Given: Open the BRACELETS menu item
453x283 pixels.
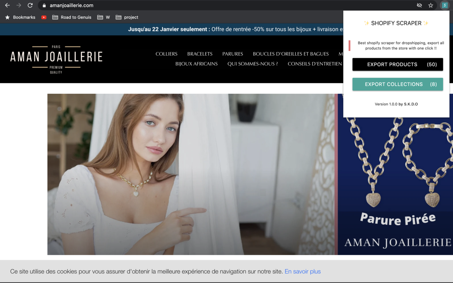Looking at the screenshot, I should [x=200, y=54].
